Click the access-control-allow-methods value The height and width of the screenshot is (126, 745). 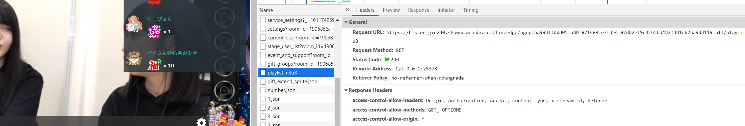pos(445,110)
